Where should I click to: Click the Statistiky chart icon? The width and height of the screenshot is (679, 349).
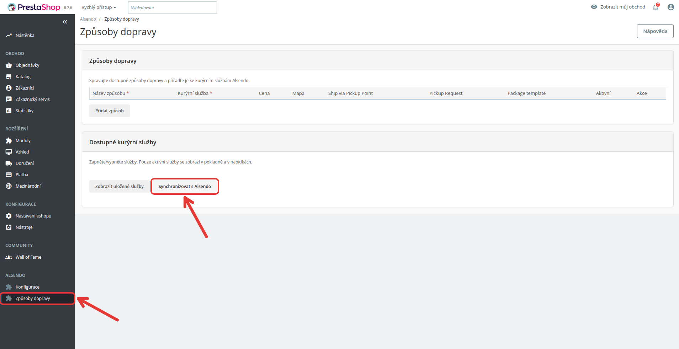coord(9,111)
